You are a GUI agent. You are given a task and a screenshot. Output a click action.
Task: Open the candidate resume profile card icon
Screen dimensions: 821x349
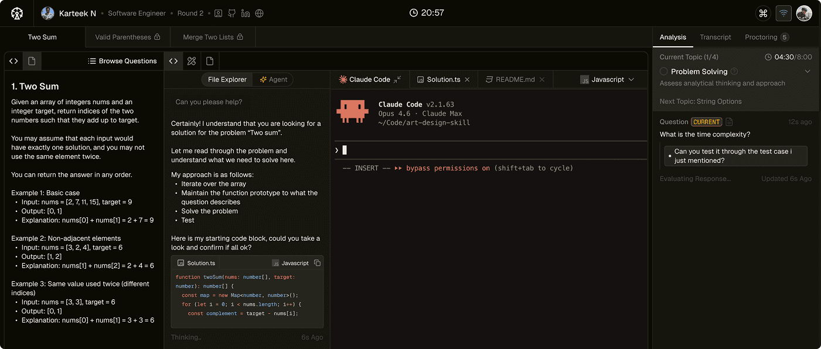[x=218, y=13]
